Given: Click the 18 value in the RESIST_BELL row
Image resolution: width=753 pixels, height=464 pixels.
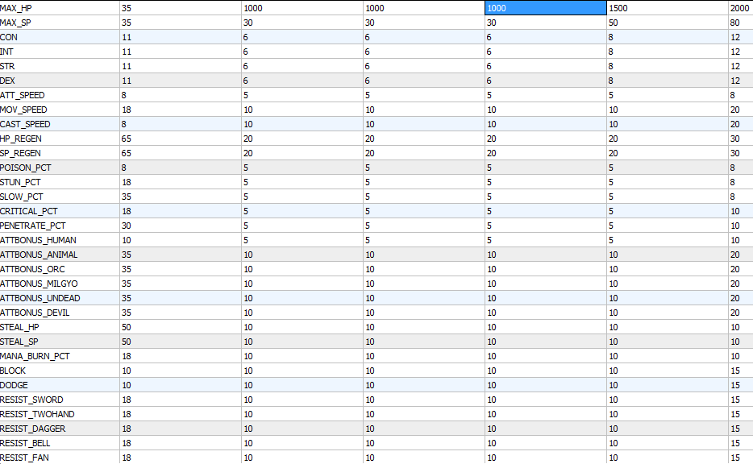Looking at the screenshot, I should click(127, 443).
